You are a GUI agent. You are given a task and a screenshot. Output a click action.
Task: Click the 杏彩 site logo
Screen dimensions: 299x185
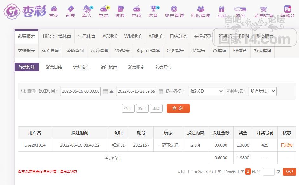tap(25, 11)
